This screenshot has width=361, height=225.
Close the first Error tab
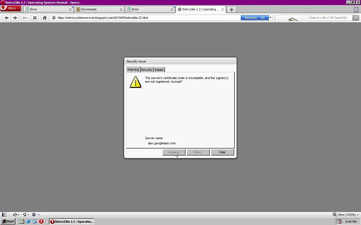coord(70,9)
